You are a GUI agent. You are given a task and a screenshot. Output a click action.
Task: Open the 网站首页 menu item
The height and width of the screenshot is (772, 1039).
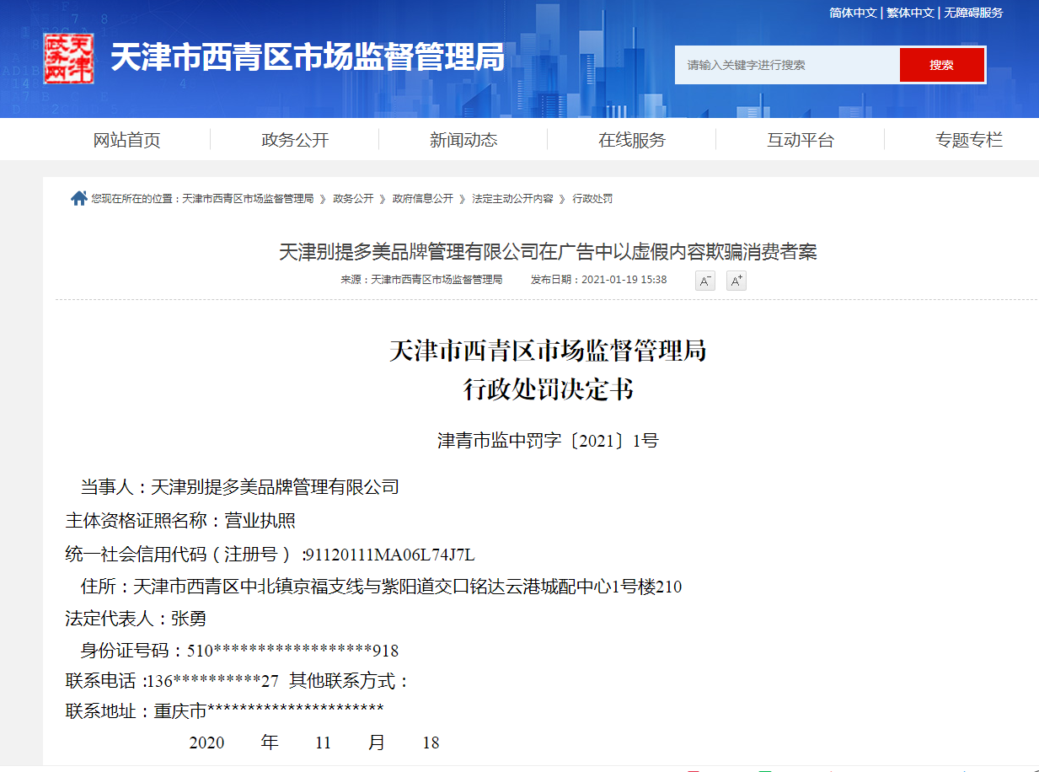[x=126, y=140]
